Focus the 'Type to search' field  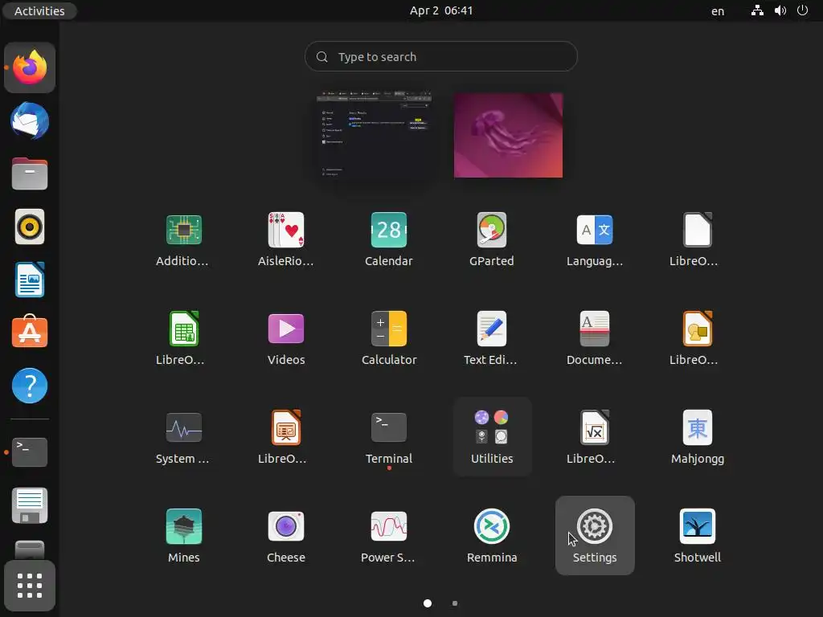click(441, 57)
